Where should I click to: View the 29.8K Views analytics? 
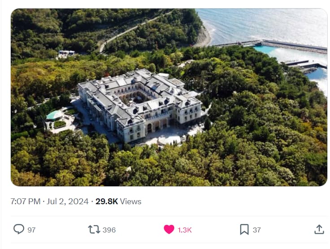coord(118,202)
